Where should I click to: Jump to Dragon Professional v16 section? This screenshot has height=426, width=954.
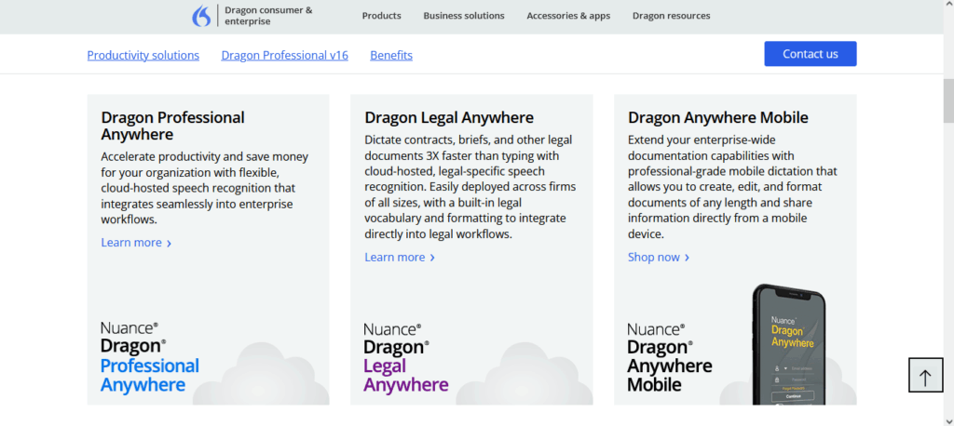[285, 55]
